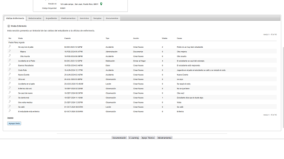The height and width of the screenshot is (159, 284).
Task: Click the Cuando column header
Action: pos(67,38)
